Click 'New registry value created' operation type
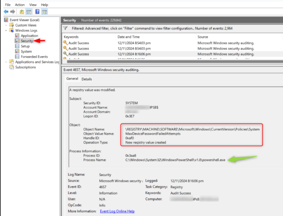The image size is (283, 216). pyautogui.click(x=146, y=142)
